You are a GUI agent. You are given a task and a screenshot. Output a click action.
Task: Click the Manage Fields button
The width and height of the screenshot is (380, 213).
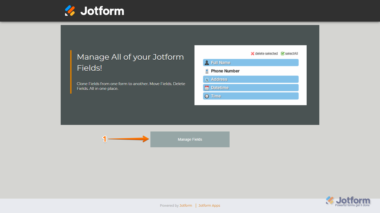(190, 139)
